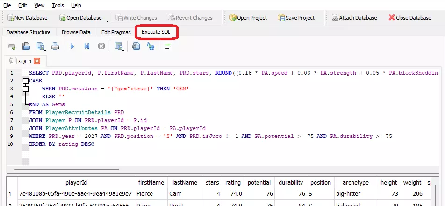Execute all SQL with play button
The width and height of the screenshot is (445, 206).
(x=72, y=46)
